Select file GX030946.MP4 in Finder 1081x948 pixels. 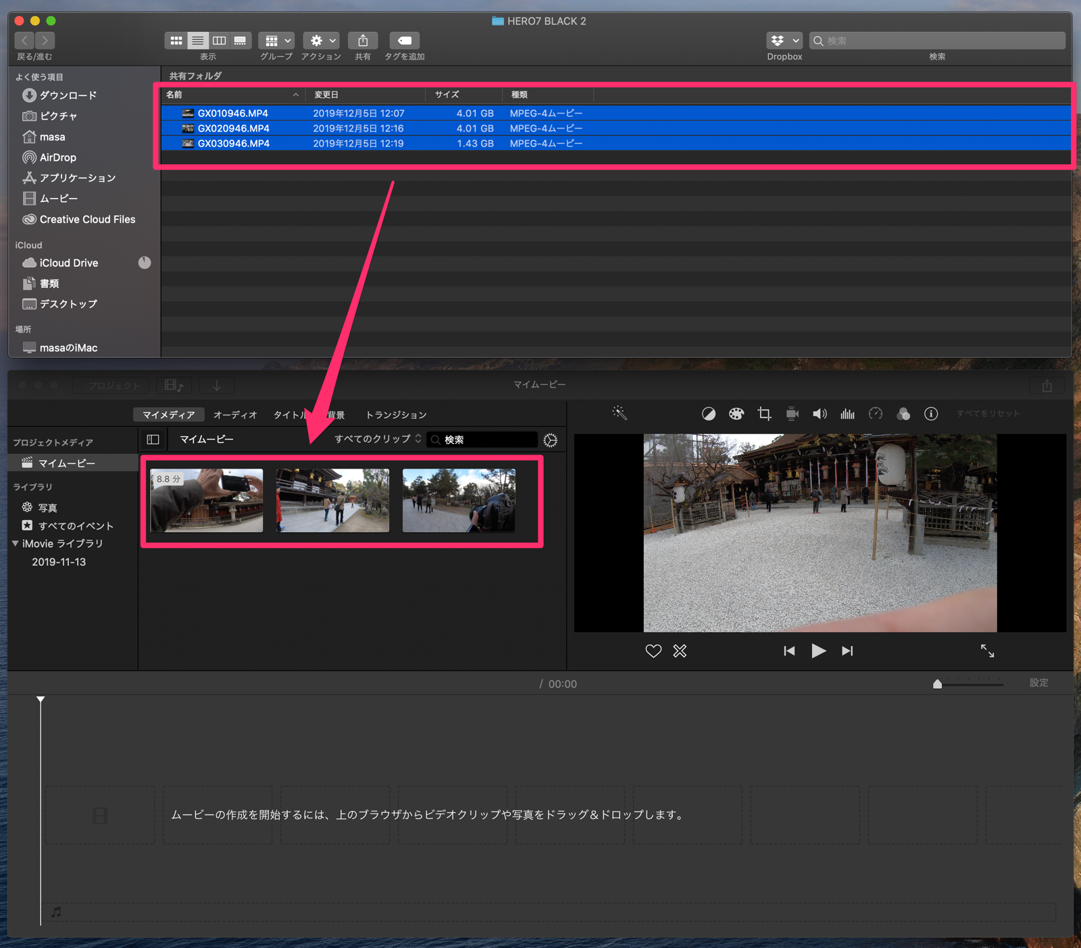pos(616,143)
